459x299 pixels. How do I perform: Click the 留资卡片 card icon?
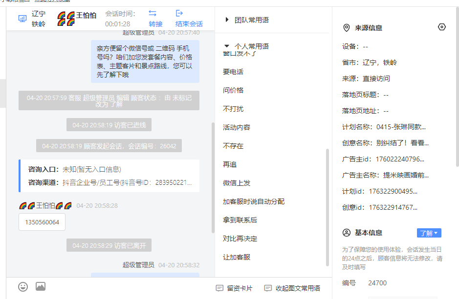tap(219, 288)
